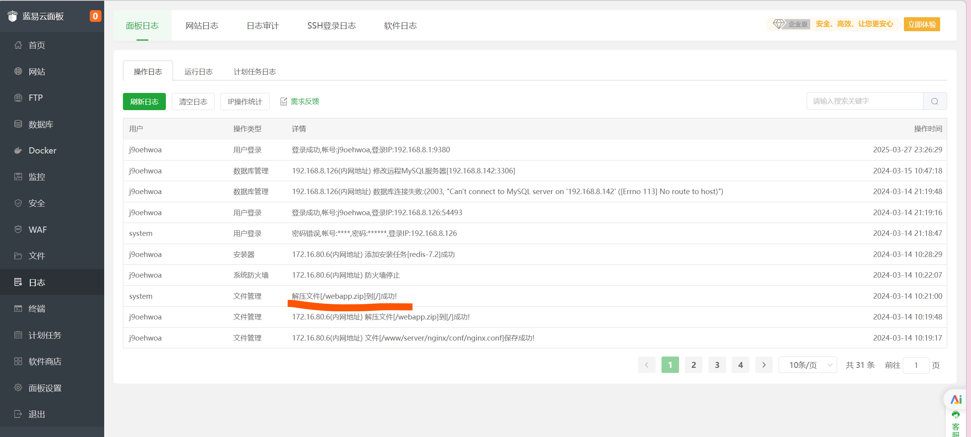Screen dimensions: 971x437
Task: Open the 需求反馈 feedback link
Action: (304, 102)
